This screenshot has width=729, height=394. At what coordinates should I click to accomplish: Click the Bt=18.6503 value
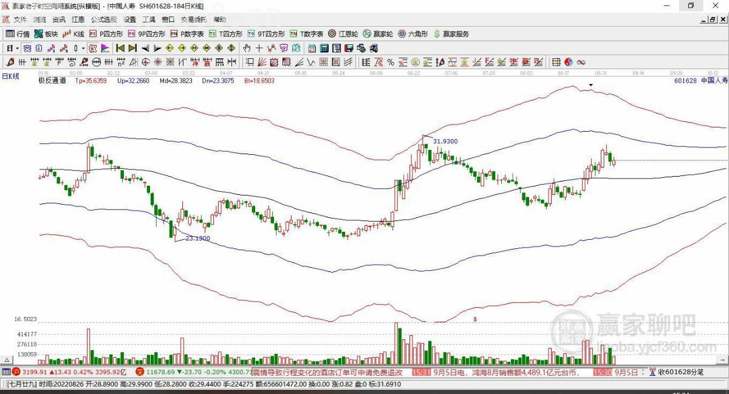pos(259,80)
